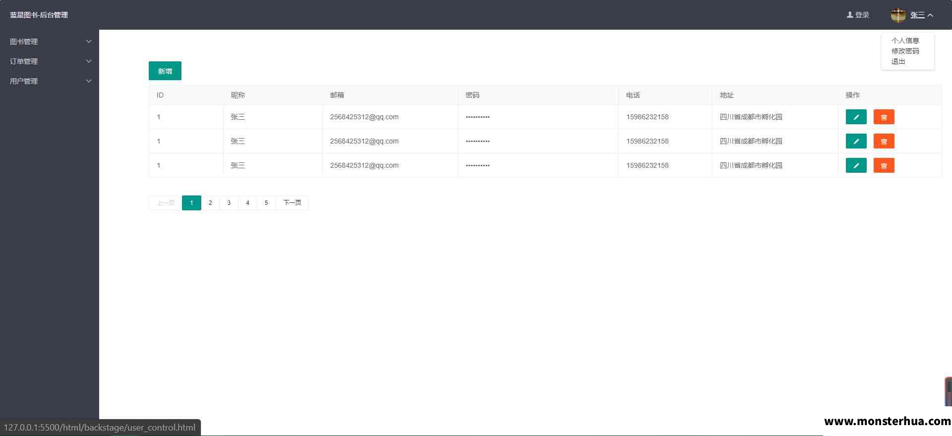952x436 pixels.
Task: Click the 电话 column header
Action: click(x=633, y=95)
